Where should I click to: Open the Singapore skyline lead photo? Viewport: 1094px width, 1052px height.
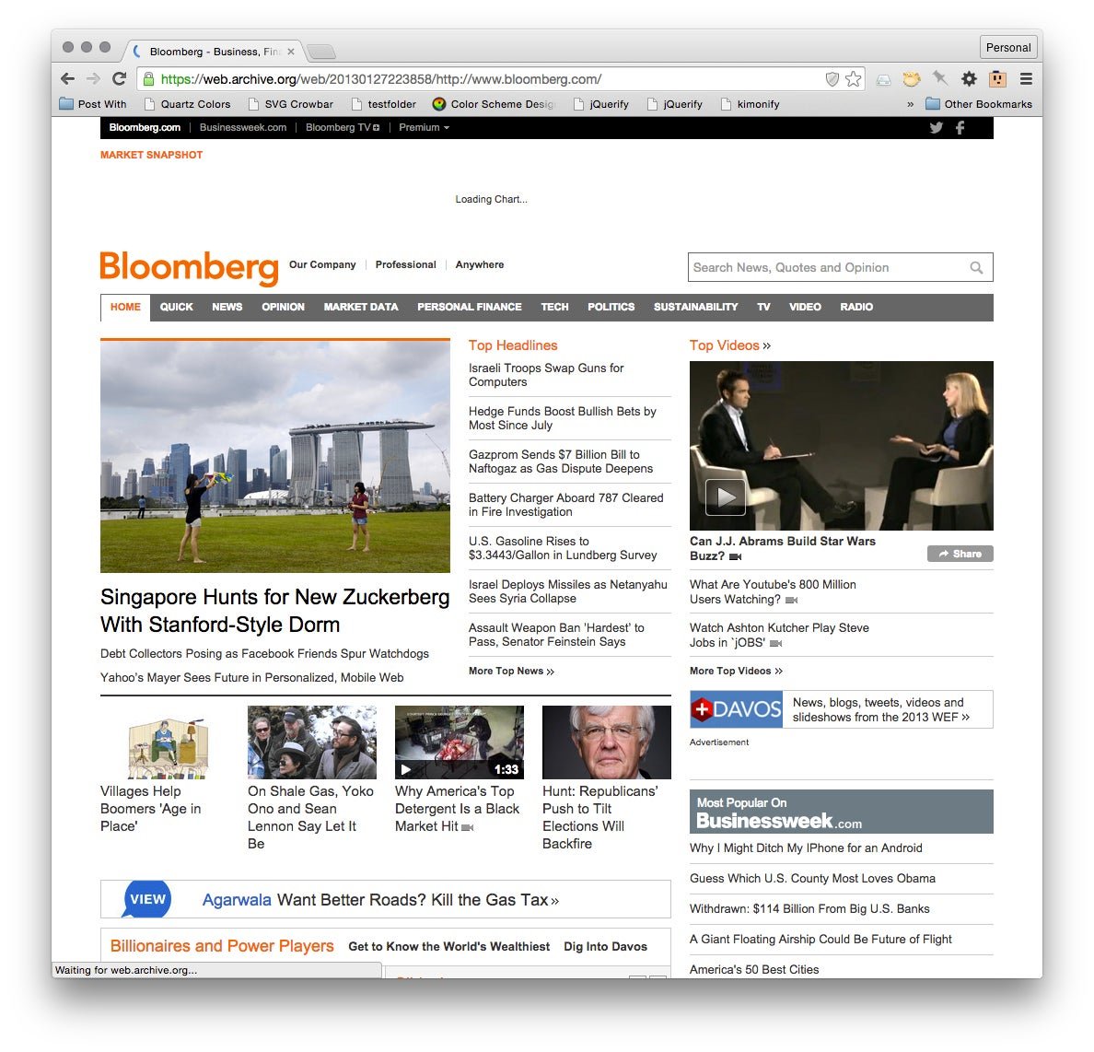coord(275,457)
